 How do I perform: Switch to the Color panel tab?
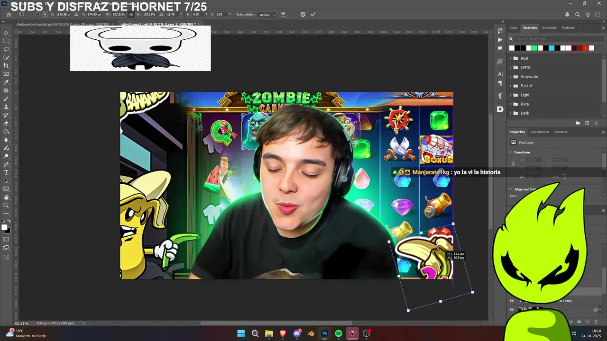click(514, 27)
